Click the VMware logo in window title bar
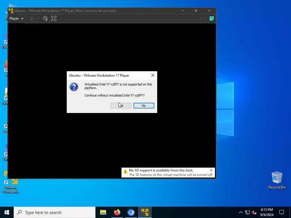This screenshot has width=291, height=218. 11,11
